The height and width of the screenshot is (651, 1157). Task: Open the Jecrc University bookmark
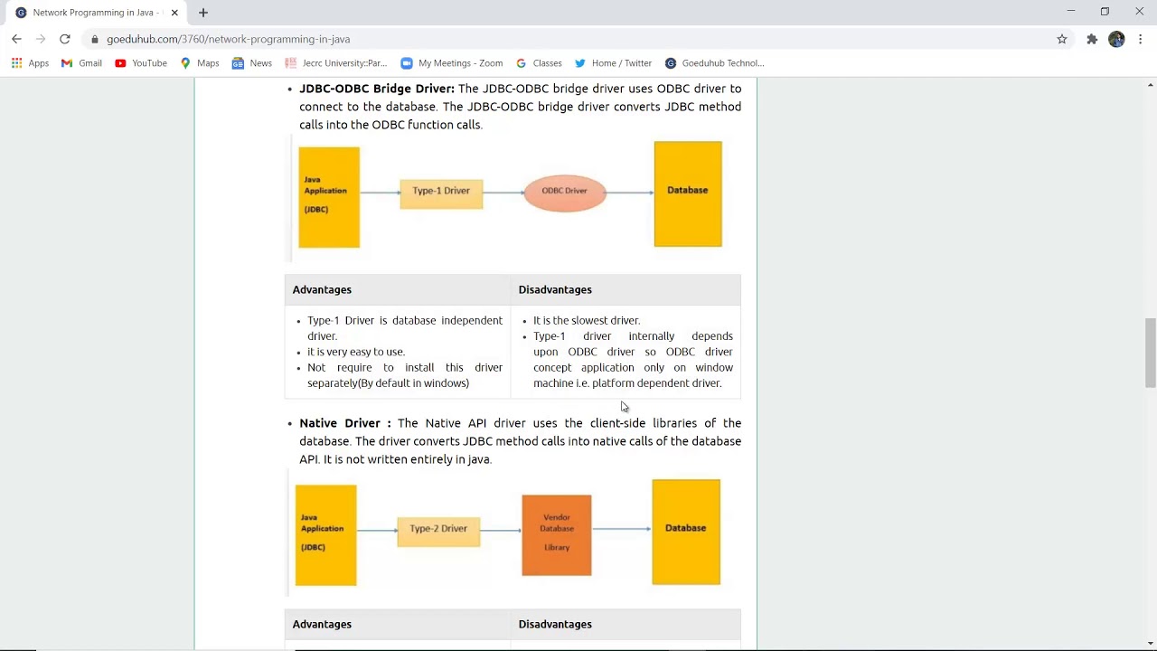click(x=336, y=63)
